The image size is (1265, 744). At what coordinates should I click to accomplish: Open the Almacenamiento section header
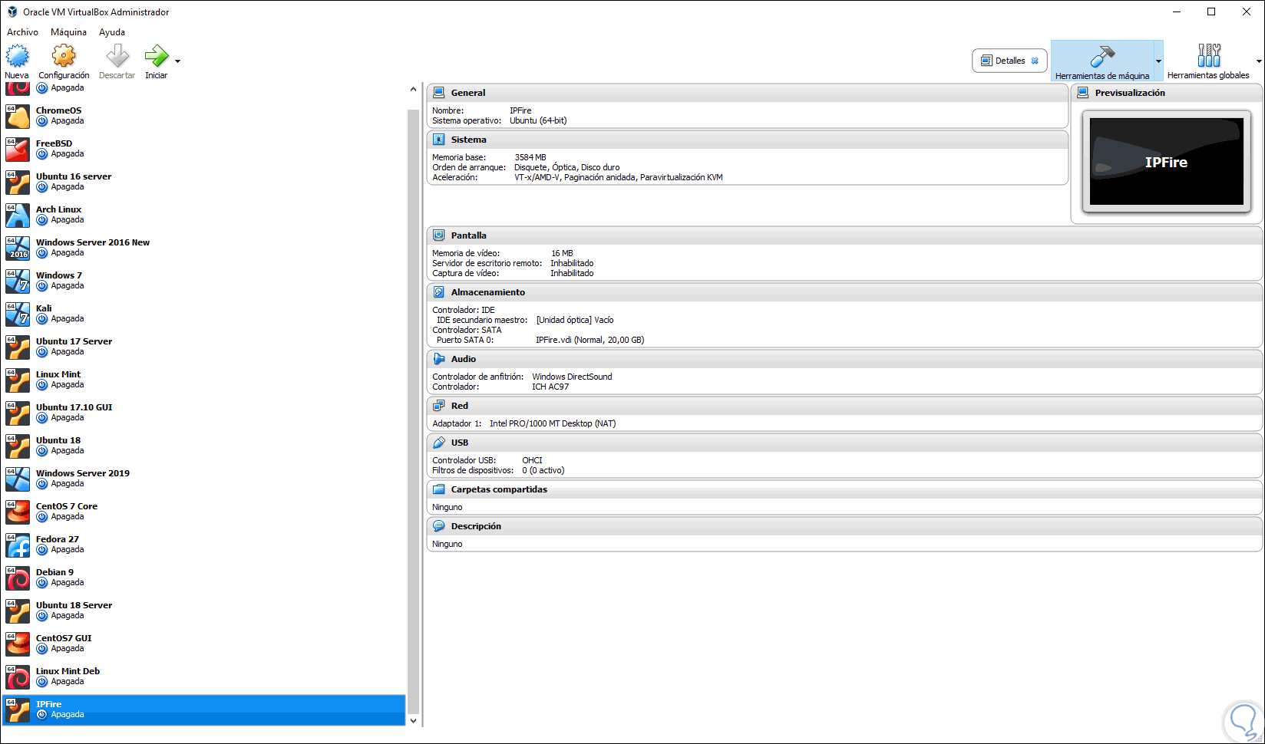click(844, 292)
